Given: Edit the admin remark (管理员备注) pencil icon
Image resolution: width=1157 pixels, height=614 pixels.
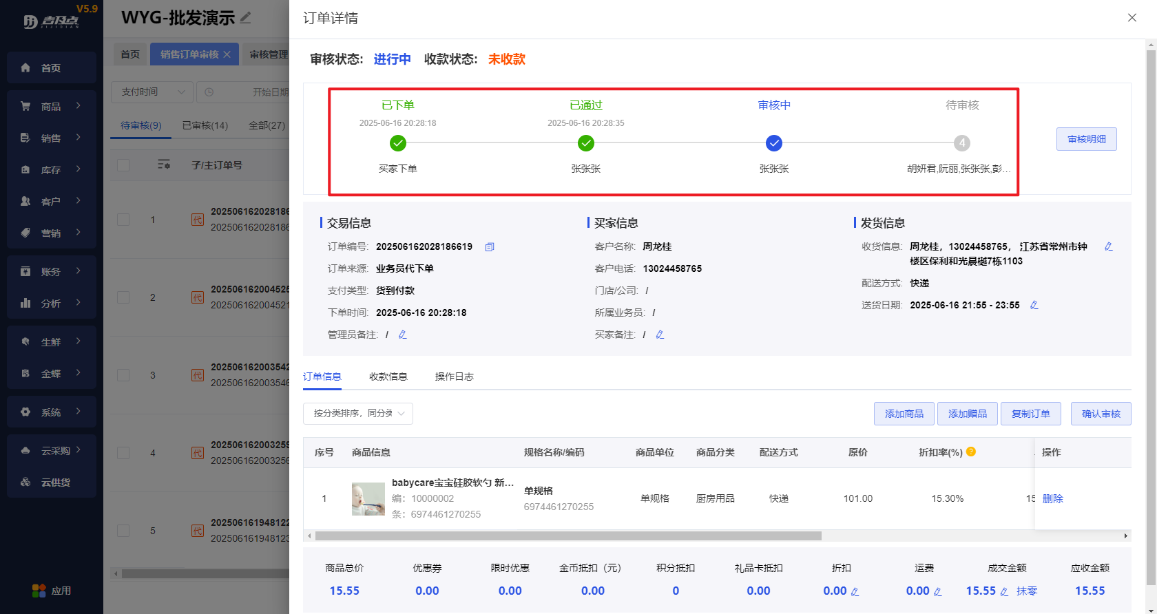Looking at the screenshot, I should click(403, 335).
